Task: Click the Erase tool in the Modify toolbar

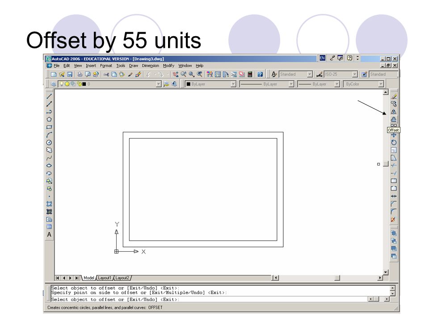Action: (x=394, y=97)
